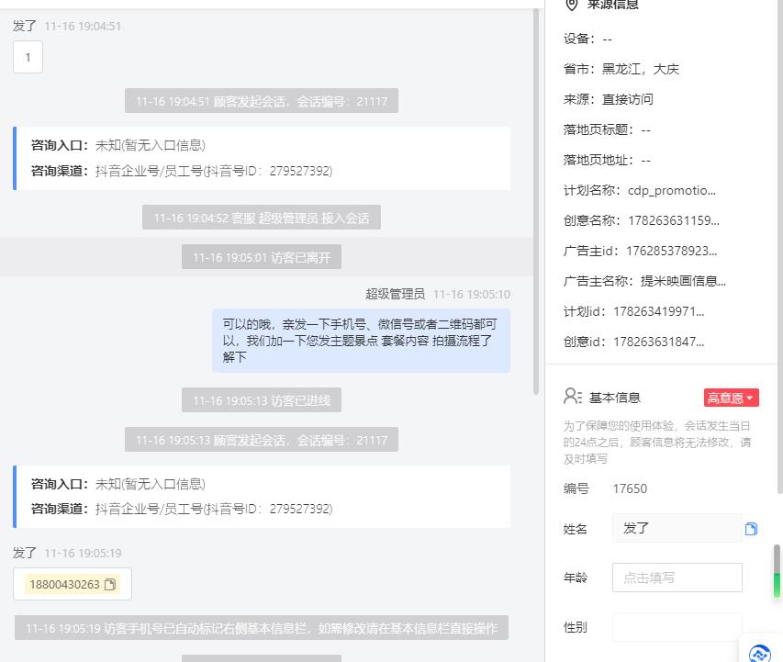Click the 设备 row
The height and width of the screenshot is (662, 783).
(x=587, y=39)
